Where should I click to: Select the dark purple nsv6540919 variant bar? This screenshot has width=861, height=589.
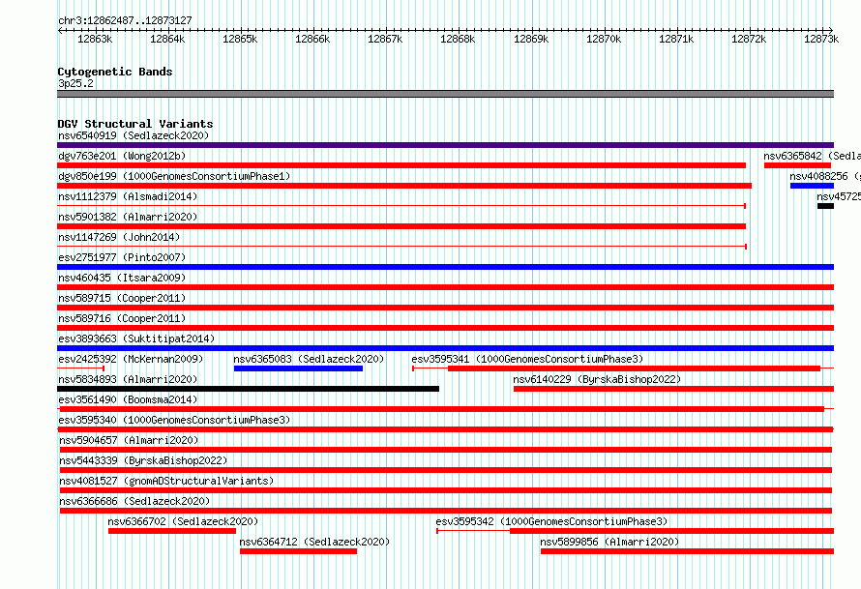point(445,145)
